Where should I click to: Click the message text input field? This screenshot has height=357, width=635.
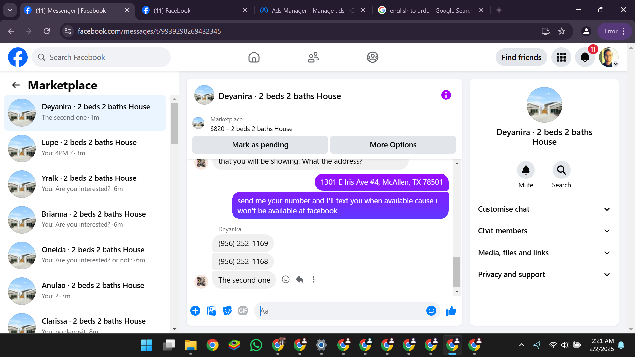coord(341,311)
